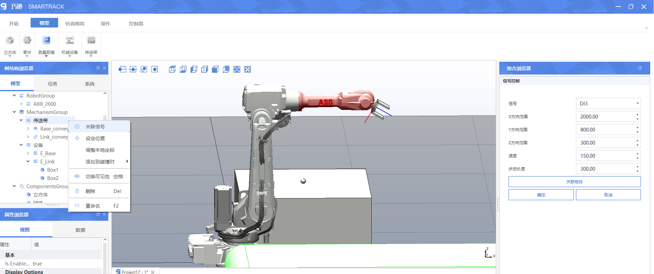The height and width of the screenshot is (274, 654).
Task: Choose 关联信号 from context menu
Action: click(x=99, y=127)
